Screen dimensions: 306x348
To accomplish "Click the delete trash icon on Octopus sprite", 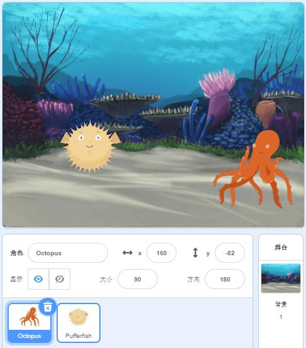I will [48, 307].
